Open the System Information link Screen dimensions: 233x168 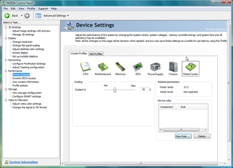[23, 162]
